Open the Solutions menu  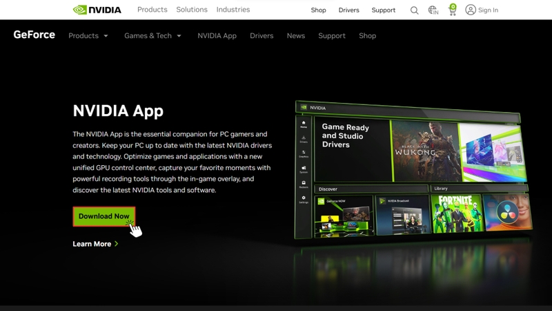coord(192,10)
